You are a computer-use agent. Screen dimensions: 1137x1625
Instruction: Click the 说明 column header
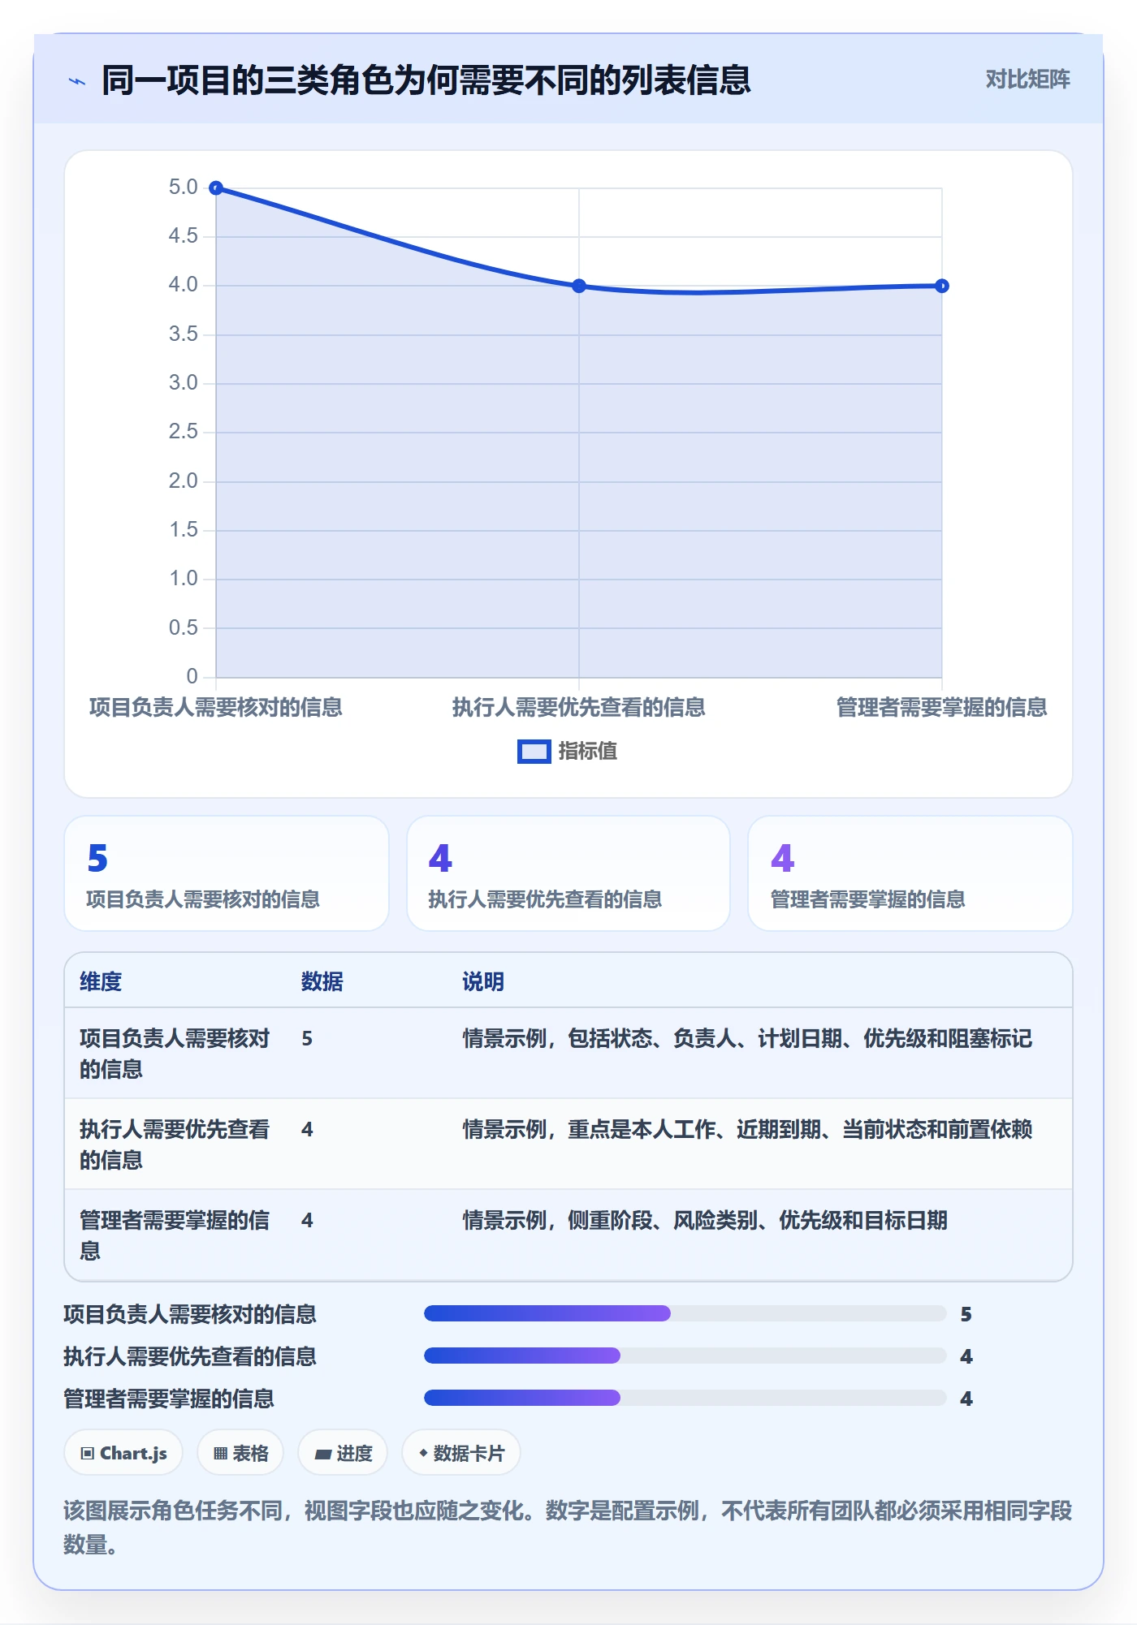pyautogui.click(x=483, y=981)
